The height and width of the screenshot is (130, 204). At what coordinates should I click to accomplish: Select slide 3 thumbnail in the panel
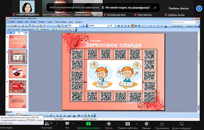17,71
